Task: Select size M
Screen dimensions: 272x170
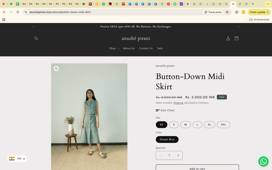Action: (186, 124)
